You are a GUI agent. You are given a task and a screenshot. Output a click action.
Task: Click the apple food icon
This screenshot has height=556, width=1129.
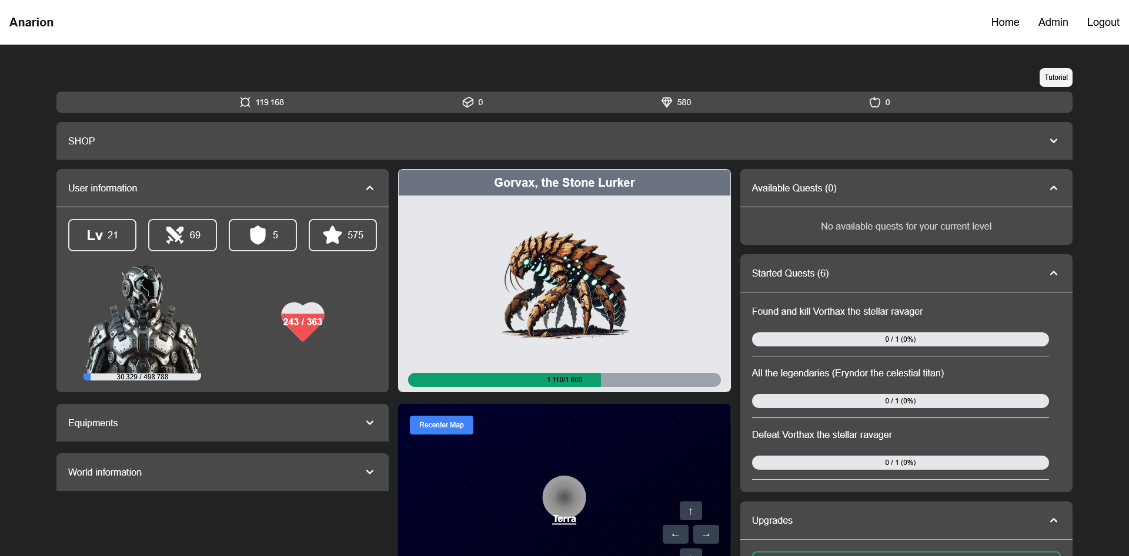point(875,102)
